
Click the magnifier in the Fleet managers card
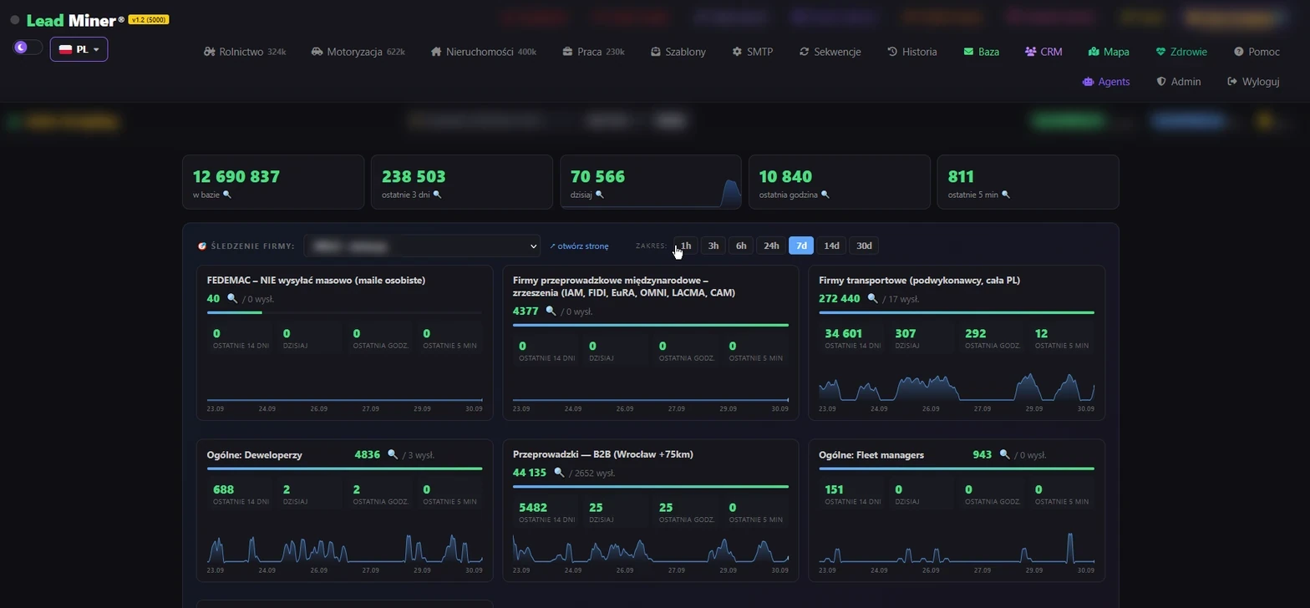coord(1004,455)
